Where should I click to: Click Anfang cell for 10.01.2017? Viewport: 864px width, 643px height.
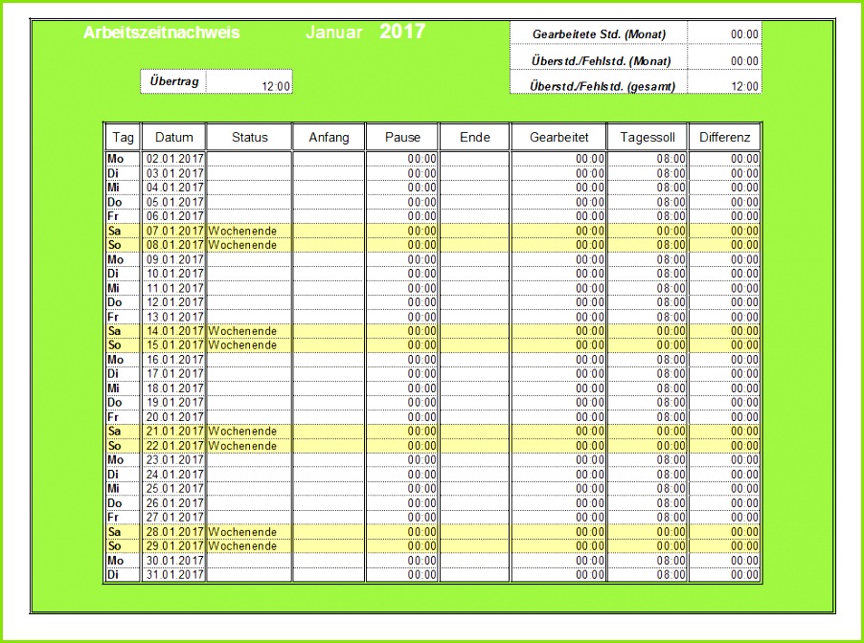point(329,274)
